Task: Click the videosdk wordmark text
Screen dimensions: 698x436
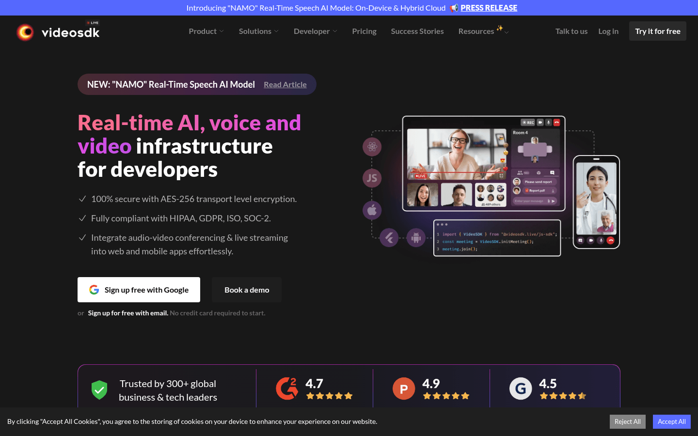Action: (x=71, y=32)
